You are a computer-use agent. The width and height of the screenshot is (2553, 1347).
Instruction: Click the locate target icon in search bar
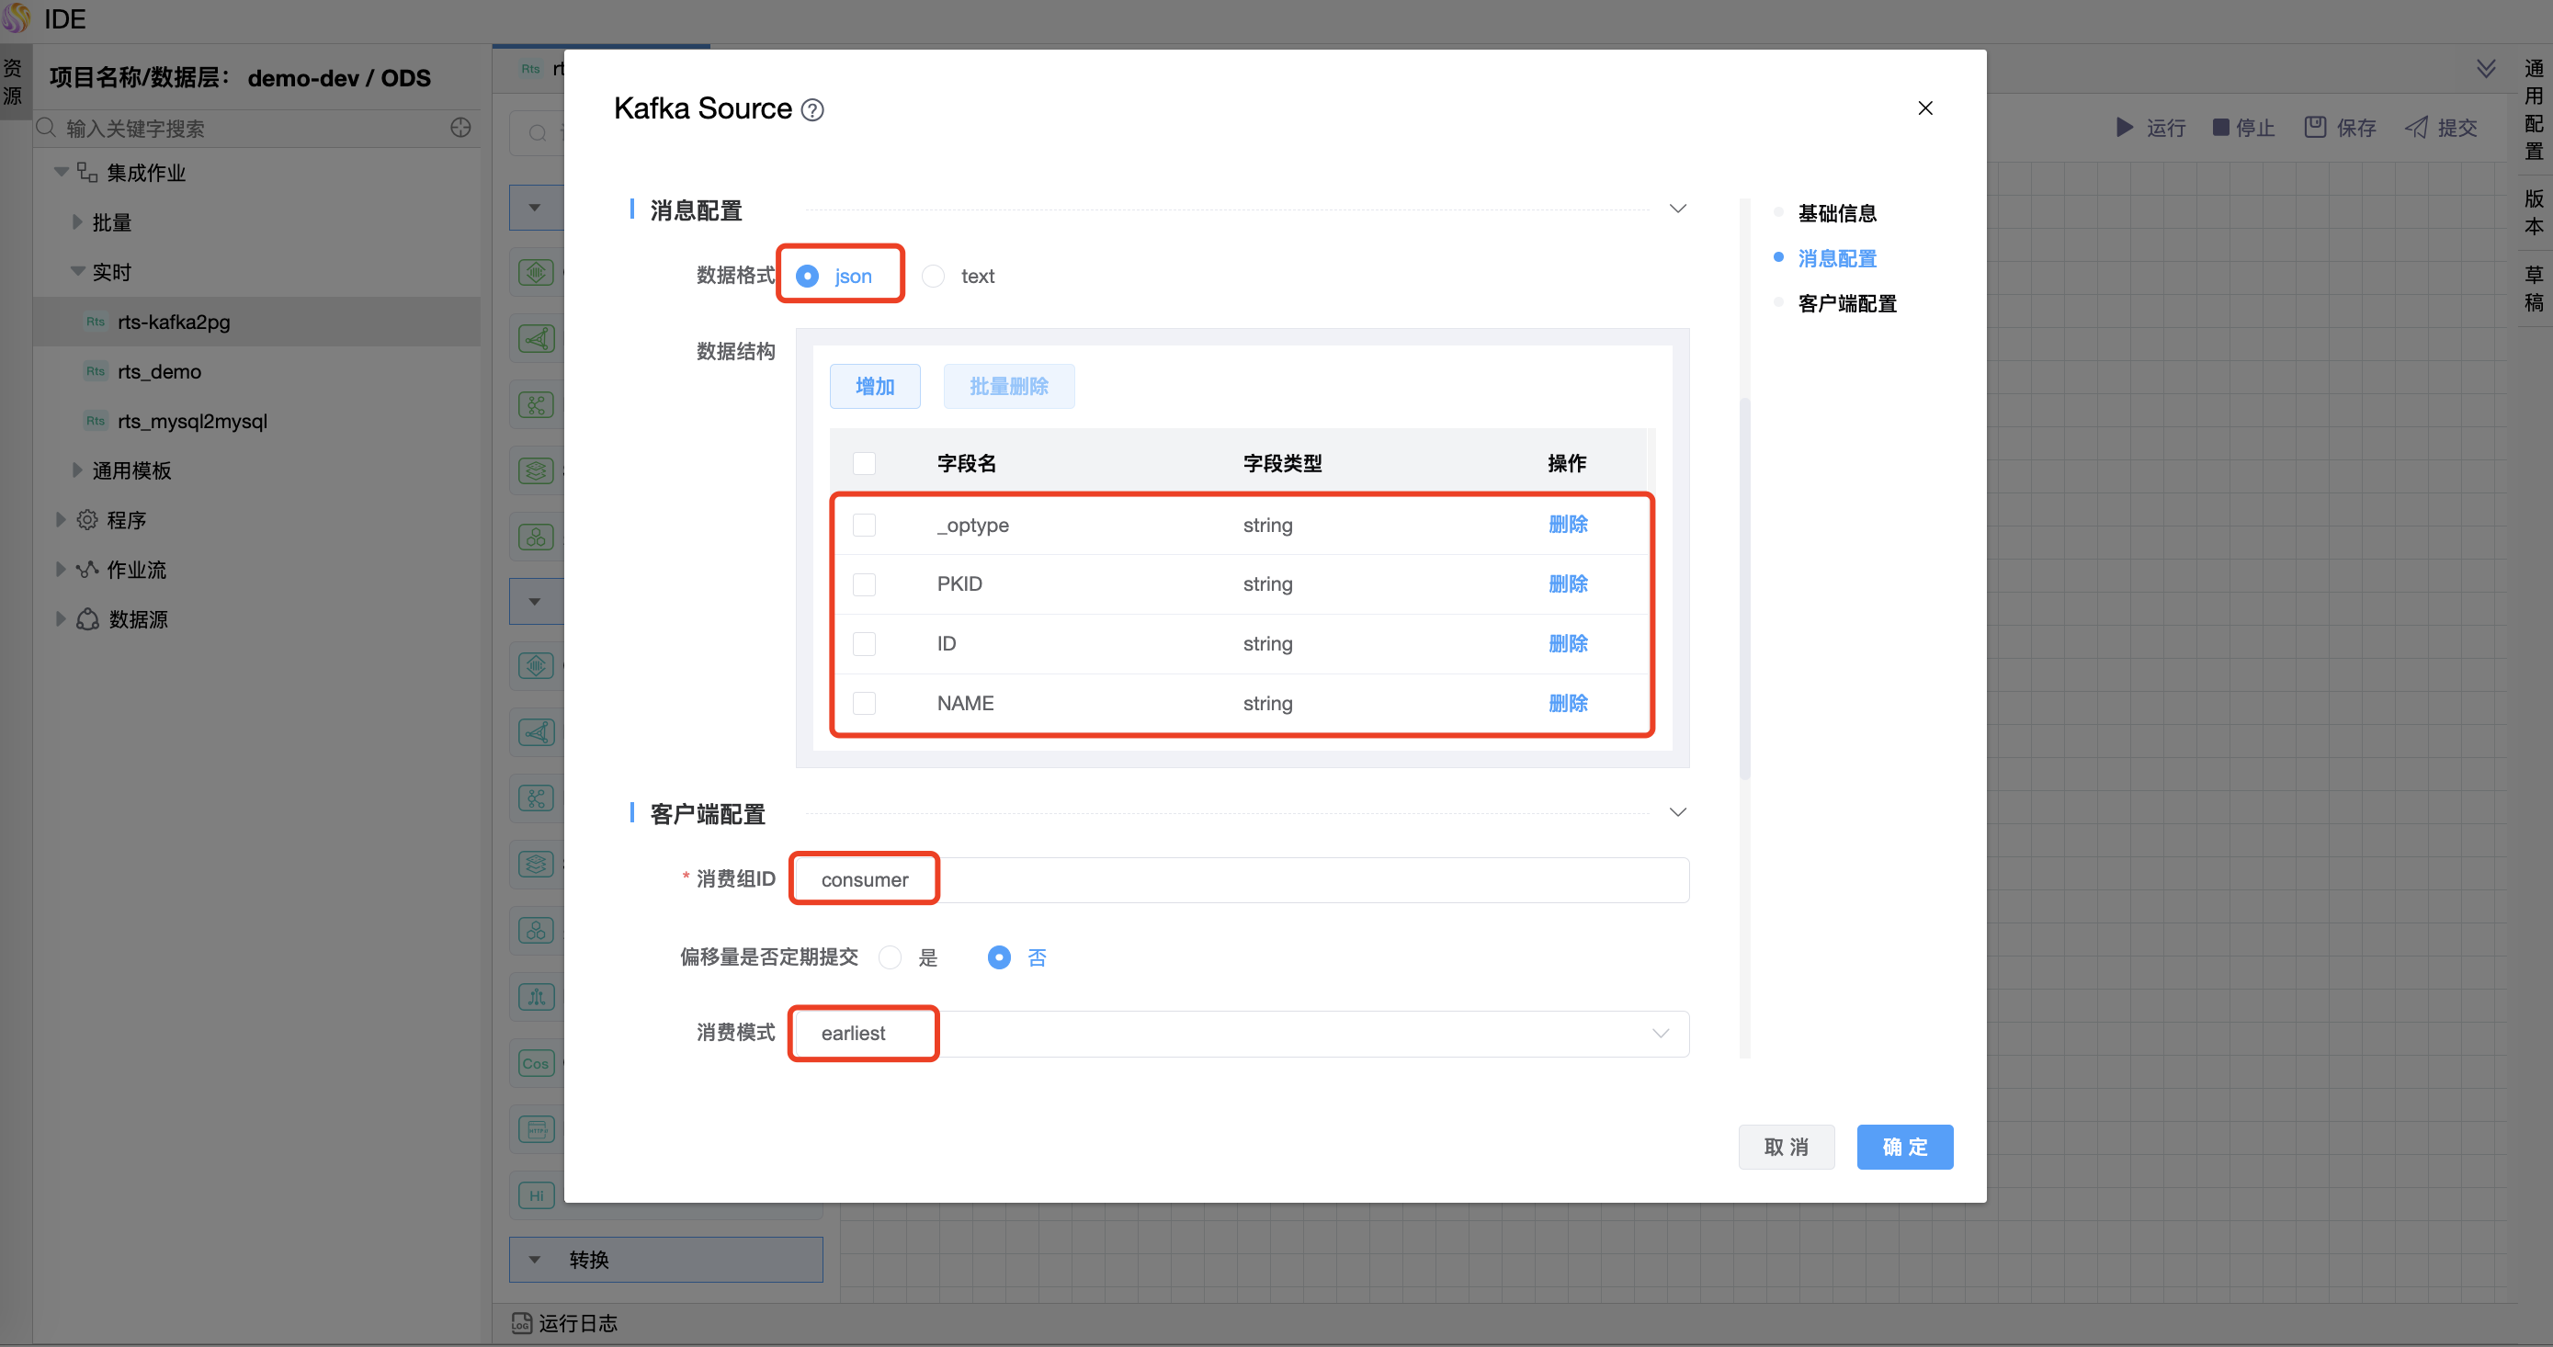coord(460,128)
